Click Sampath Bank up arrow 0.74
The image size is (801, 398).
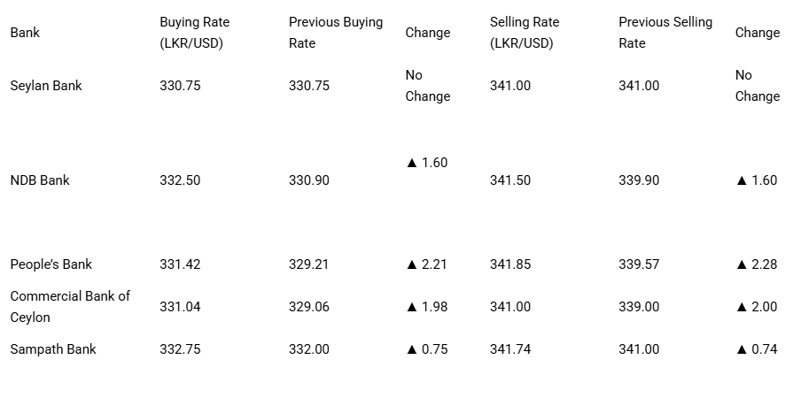coord(757,349)
